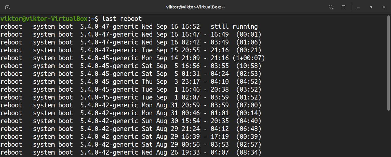Click the Thu Sep 3 23:17 entry
This screenshot has height=157, width=391.
(x=171, y=82)
